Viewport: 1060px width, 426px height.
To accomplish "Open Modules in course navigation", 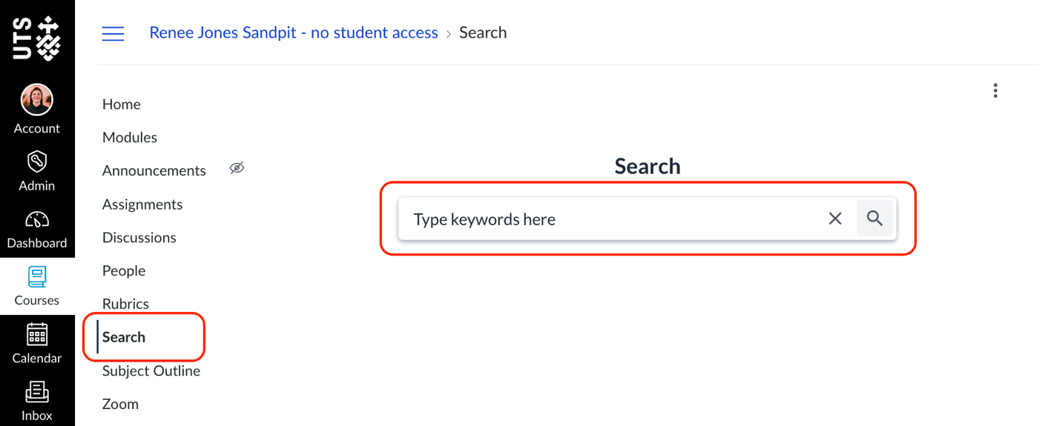I will pyautogui.click(x=130, y=137).
